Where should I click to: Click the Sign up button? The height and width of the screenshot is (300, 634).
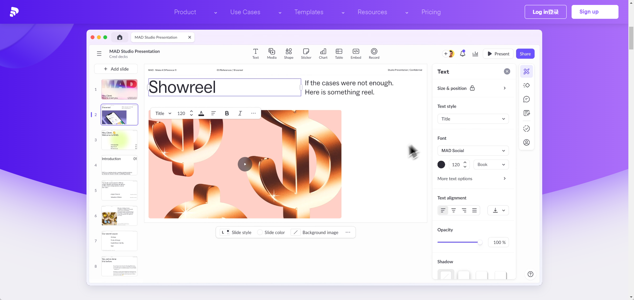pyautogui.click(x=595, y=12)
